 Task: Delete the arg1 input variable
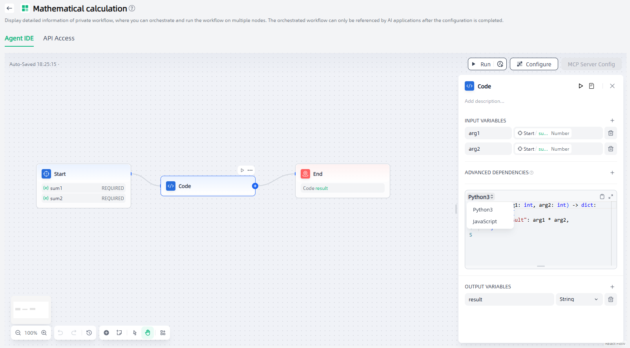[x=611, y=133]
